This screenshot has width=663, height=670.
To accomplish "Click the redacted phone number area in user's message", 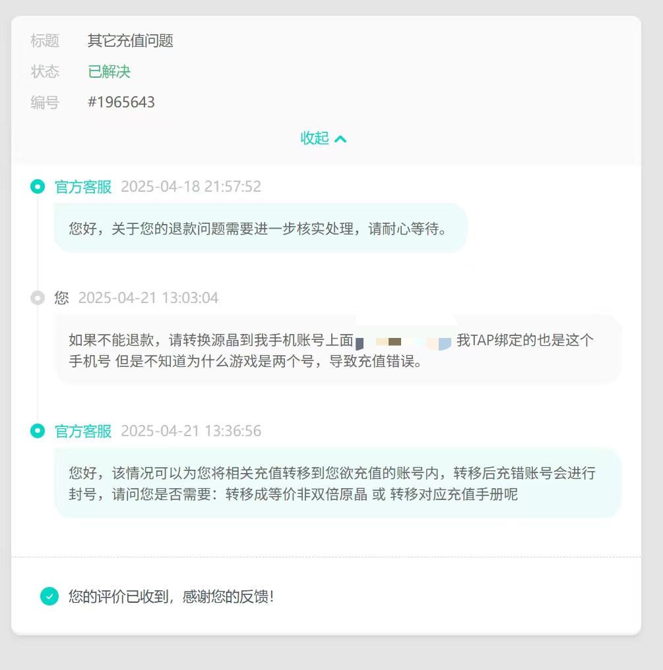I will tap(401, 340).
